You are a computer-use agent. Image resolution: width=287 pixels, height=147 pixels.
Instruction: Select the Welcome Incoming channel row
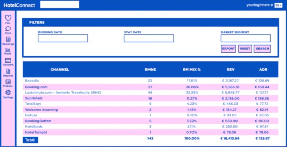point(151,110)
